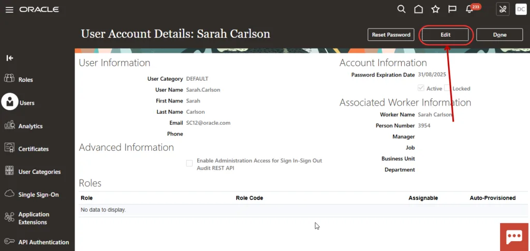Open the Certificates sidebar icon
The width and height of the screenshot is (530, 251).
9,149
